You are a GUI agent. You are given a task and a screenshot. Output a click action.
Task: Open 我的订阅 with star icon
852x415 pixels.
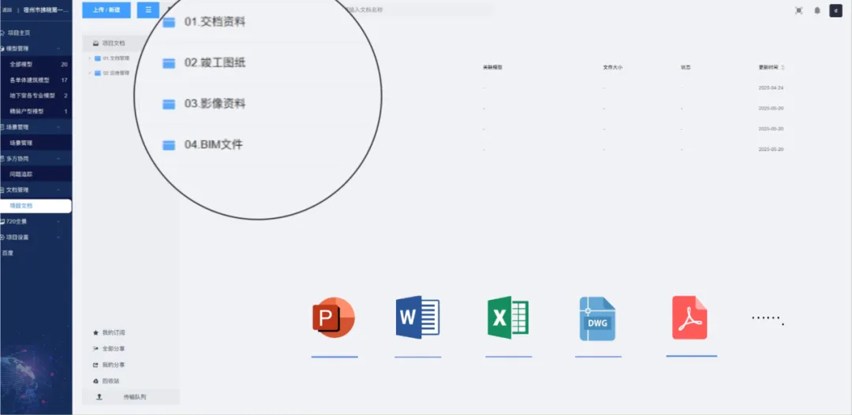point(113,332)
